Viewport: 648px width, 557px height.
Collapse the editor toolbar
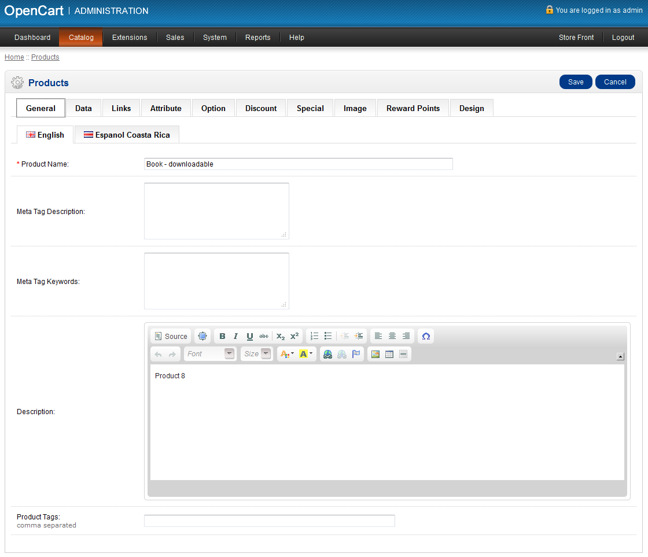point(620,356)
